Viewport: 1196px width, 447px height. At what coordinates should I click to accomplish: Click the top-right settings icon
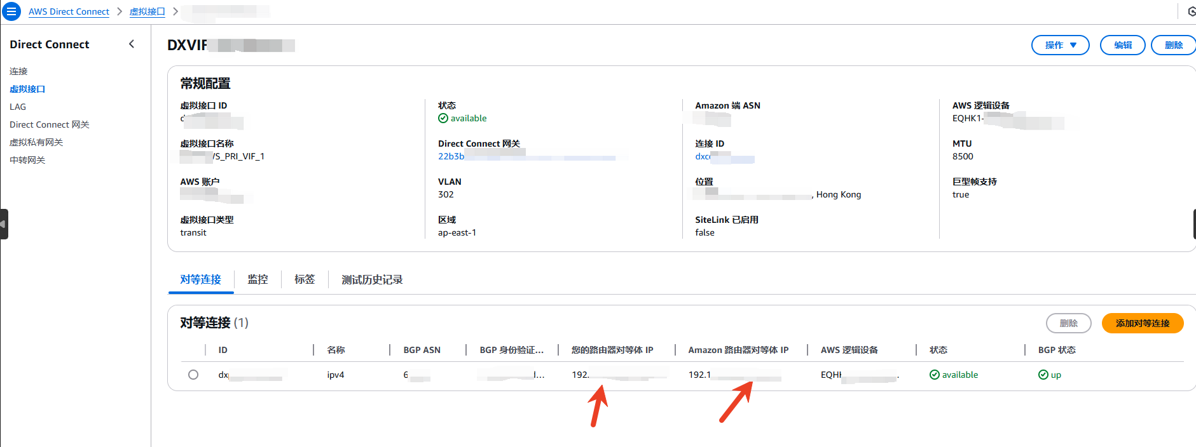click(x=1191, y=11)
